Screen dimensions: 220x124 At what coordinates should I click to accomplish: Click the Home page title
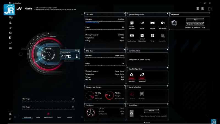pyautogui.click(x=28, y=8)
